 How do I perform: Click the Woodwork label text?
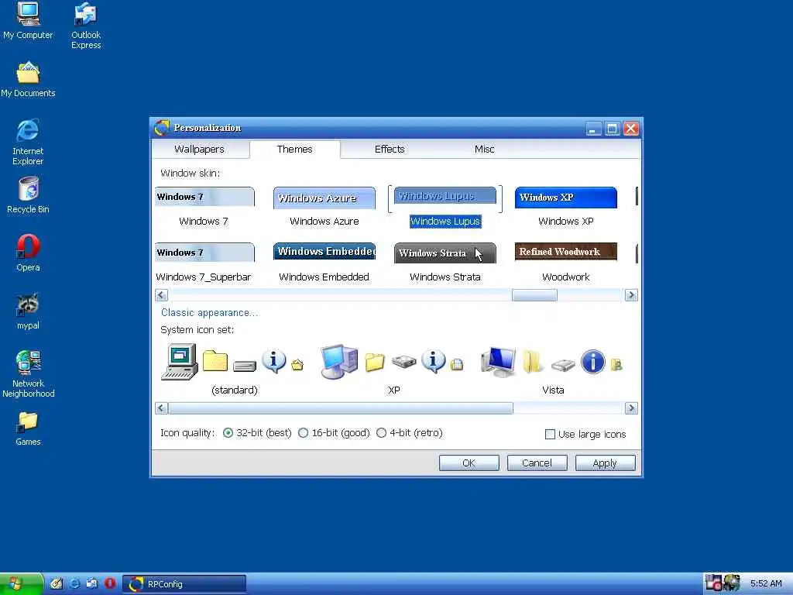pos(566,277)
